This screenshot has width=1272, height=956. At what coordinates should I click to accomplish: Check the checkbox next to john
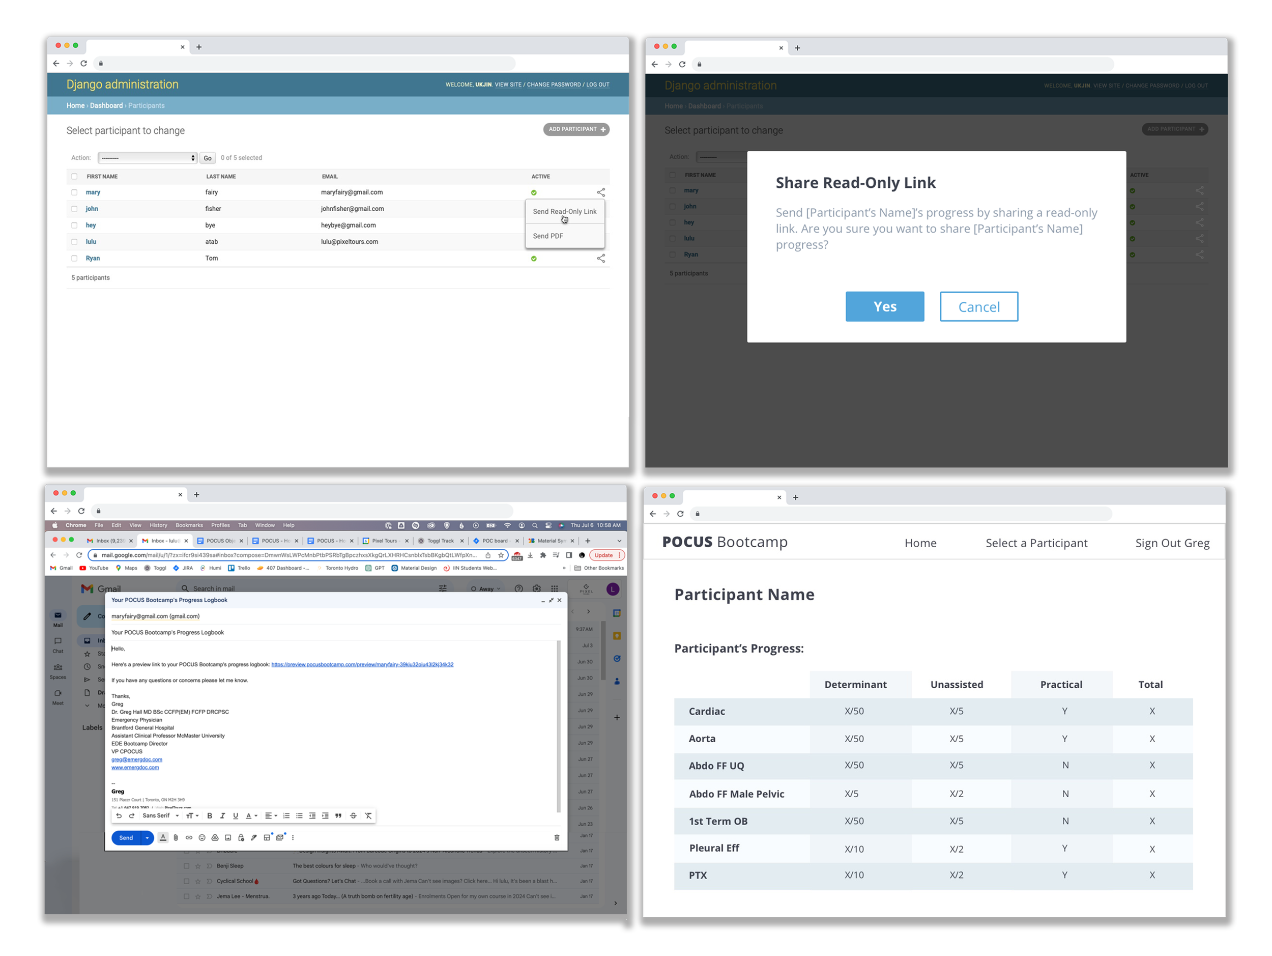pos(74,209)
